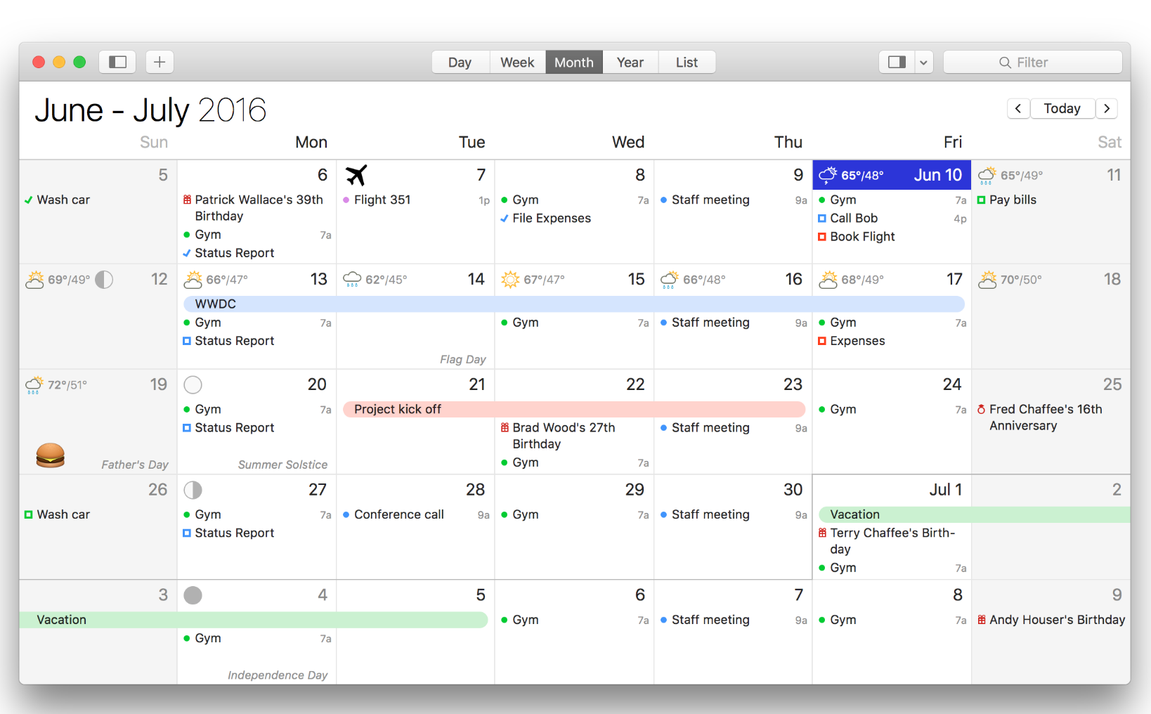
Task: Click birthday gift icon for Patrick Wallace
Action: [187, 200]
